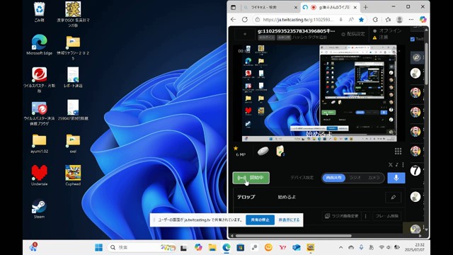453x255 pixels.
Task: Switch broadcast mode to Radio
Action: pyautogui.click(x=355, y=178)
